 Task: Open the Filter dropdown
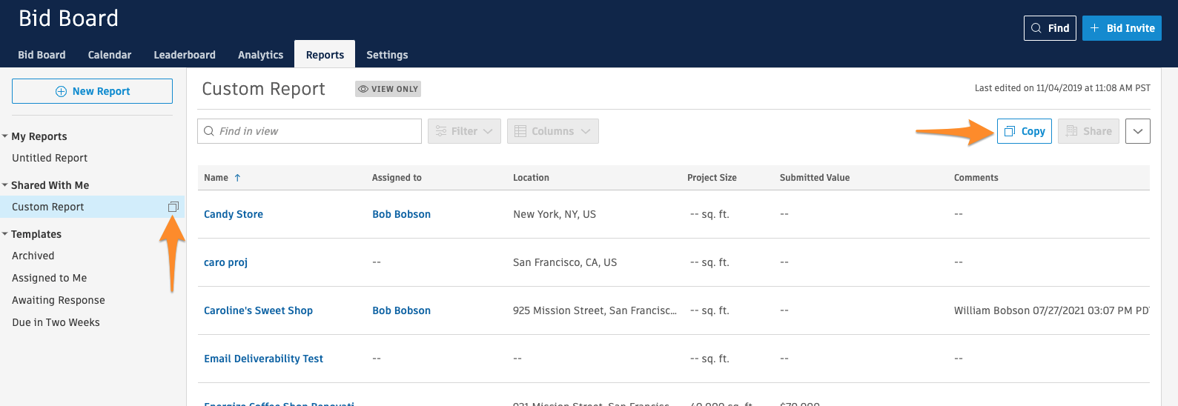pos(464,131)
